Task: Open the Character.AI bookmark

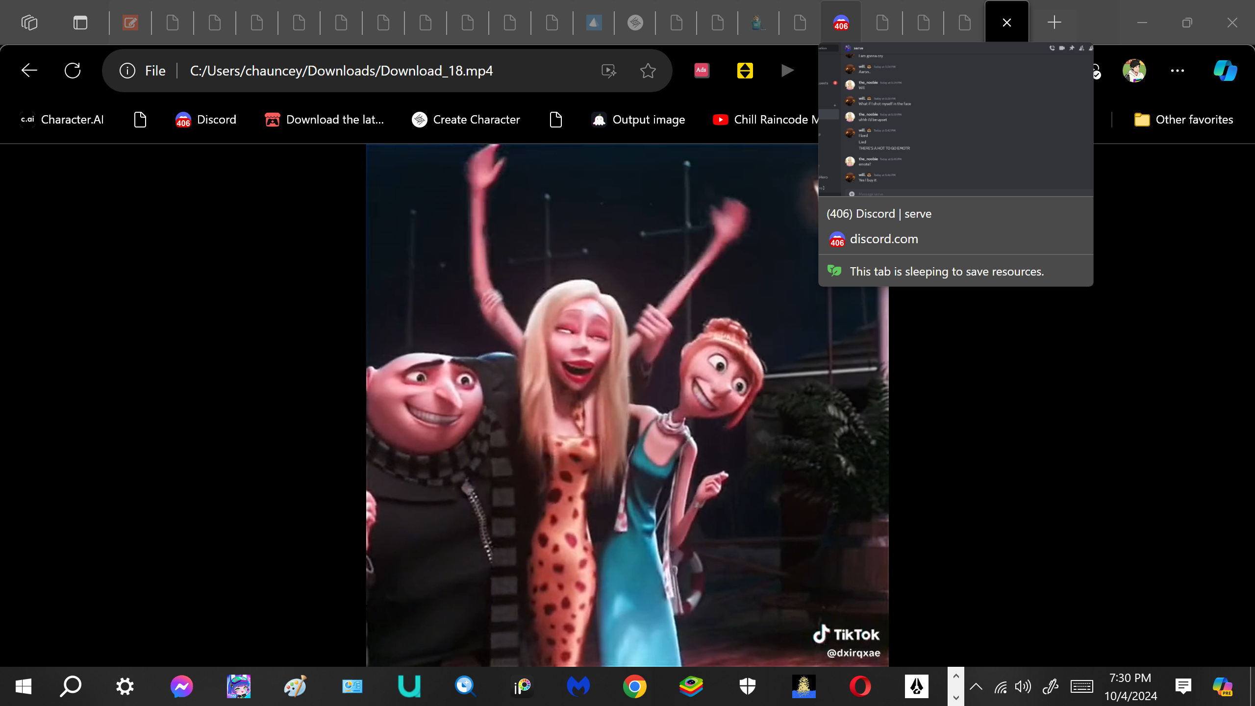Action: 62,120
